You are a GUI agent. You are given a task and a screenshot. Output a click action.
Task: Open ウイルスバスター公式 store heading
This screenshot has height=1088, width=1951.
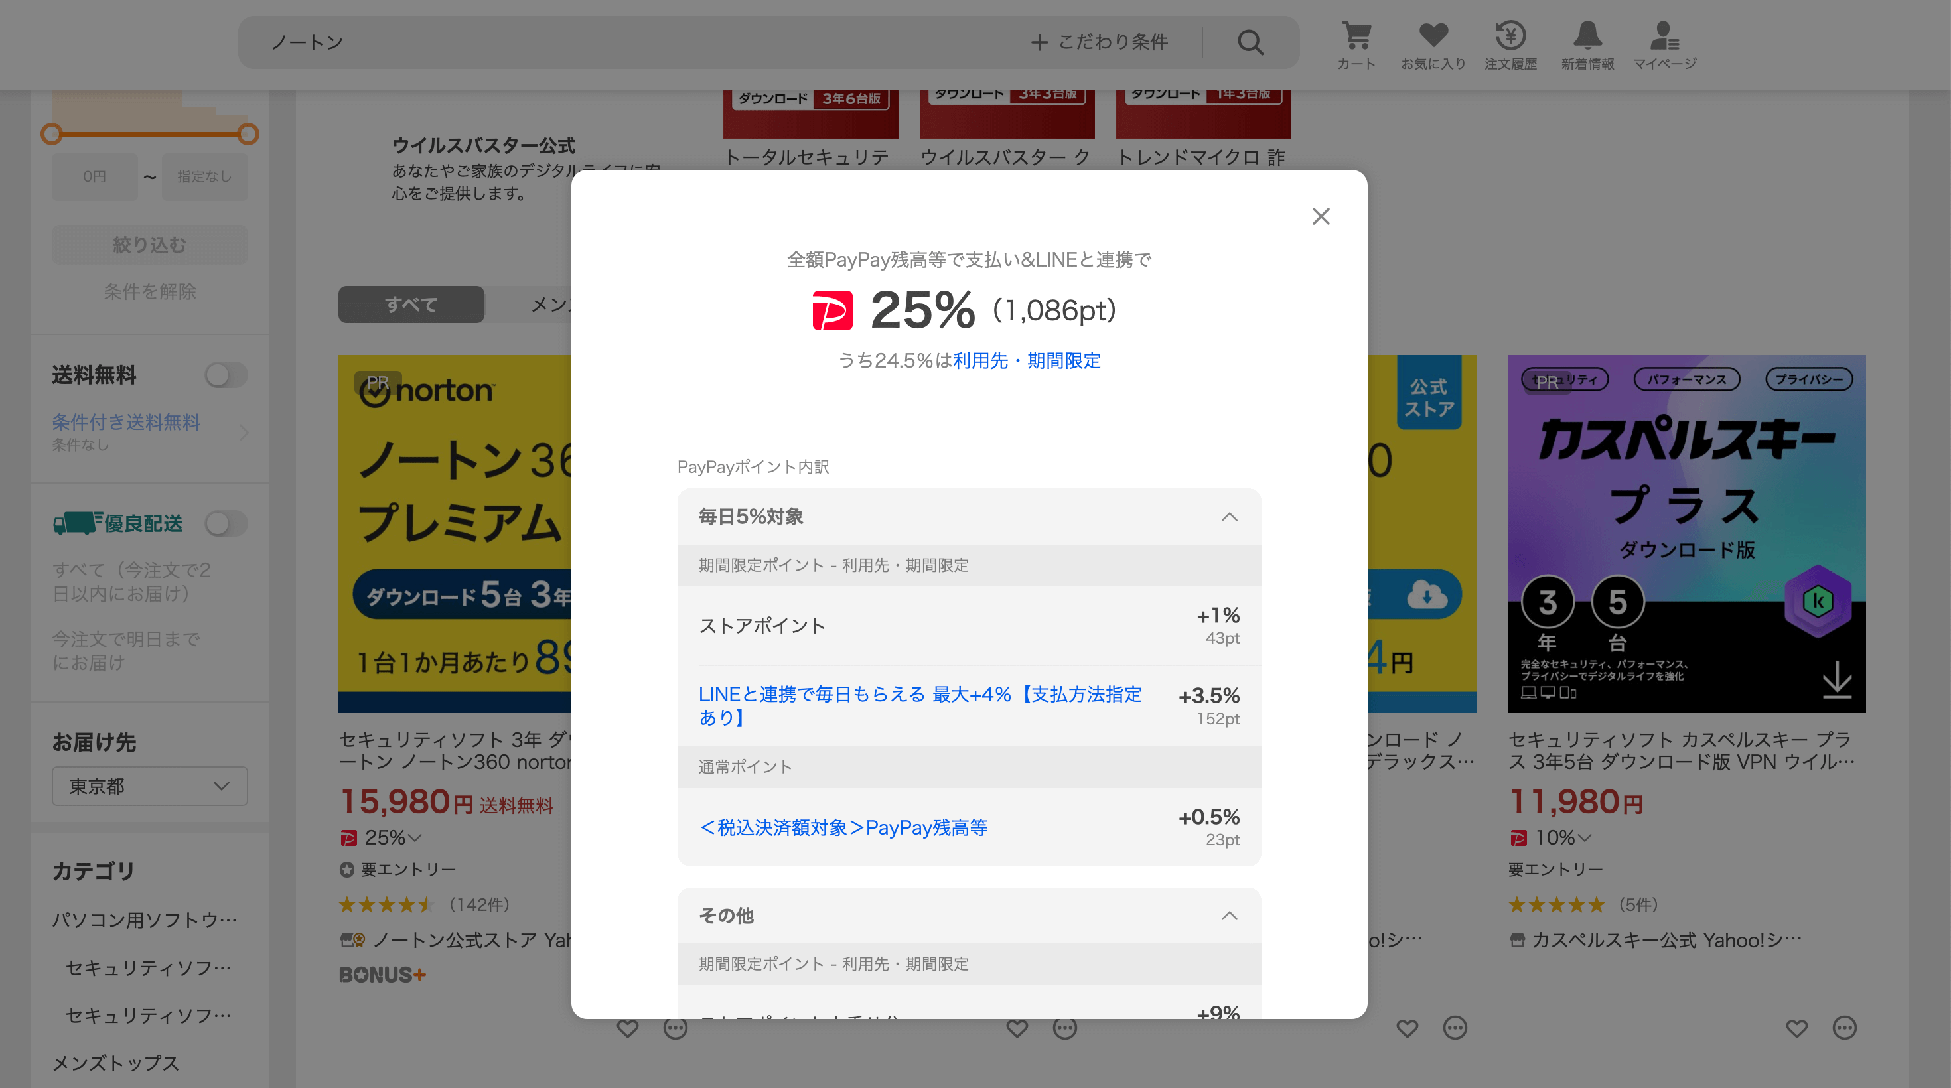483,145
